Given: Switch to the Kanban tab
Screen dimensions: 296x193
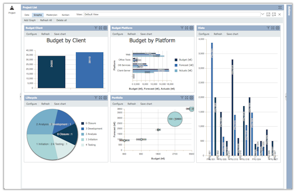Looking at the screenshot, I should 66,15.
